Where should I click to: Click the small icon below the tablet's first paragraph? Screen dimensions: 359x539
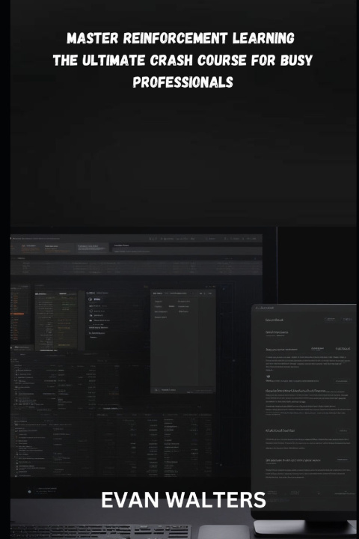[269, 376]
